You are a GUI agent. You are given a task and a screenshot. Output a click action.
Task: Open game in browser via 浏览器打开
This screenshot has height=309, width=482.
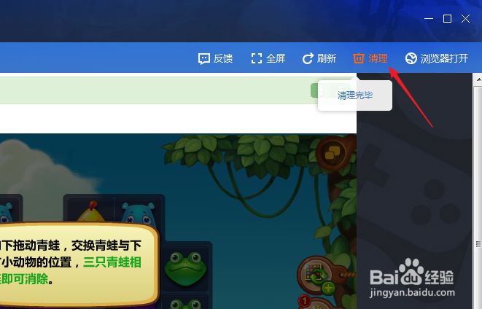[444, 58]
